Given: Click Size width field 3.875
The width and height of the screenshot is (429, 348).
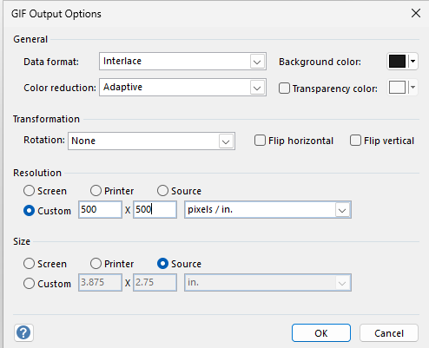Looking at the screenshot, I should coord(100,283).
